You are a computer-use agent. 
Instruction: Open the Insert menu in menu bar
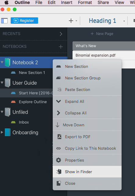(x=66, y=2)
